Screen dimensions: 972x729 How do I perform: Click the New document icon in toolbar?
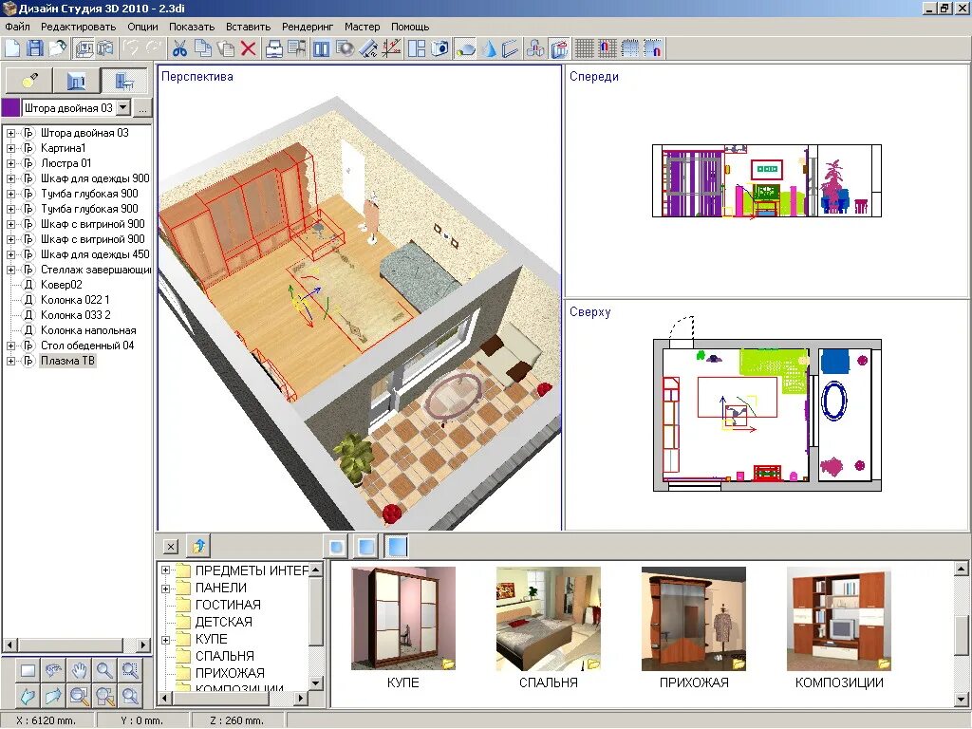(12, 47)
